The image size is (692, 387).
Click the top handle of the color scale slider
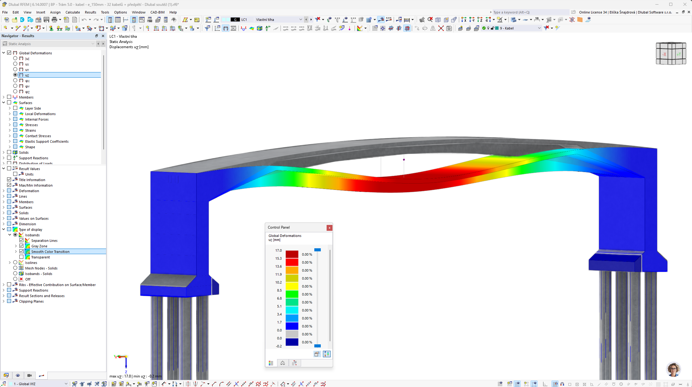[x=317, y=250]
